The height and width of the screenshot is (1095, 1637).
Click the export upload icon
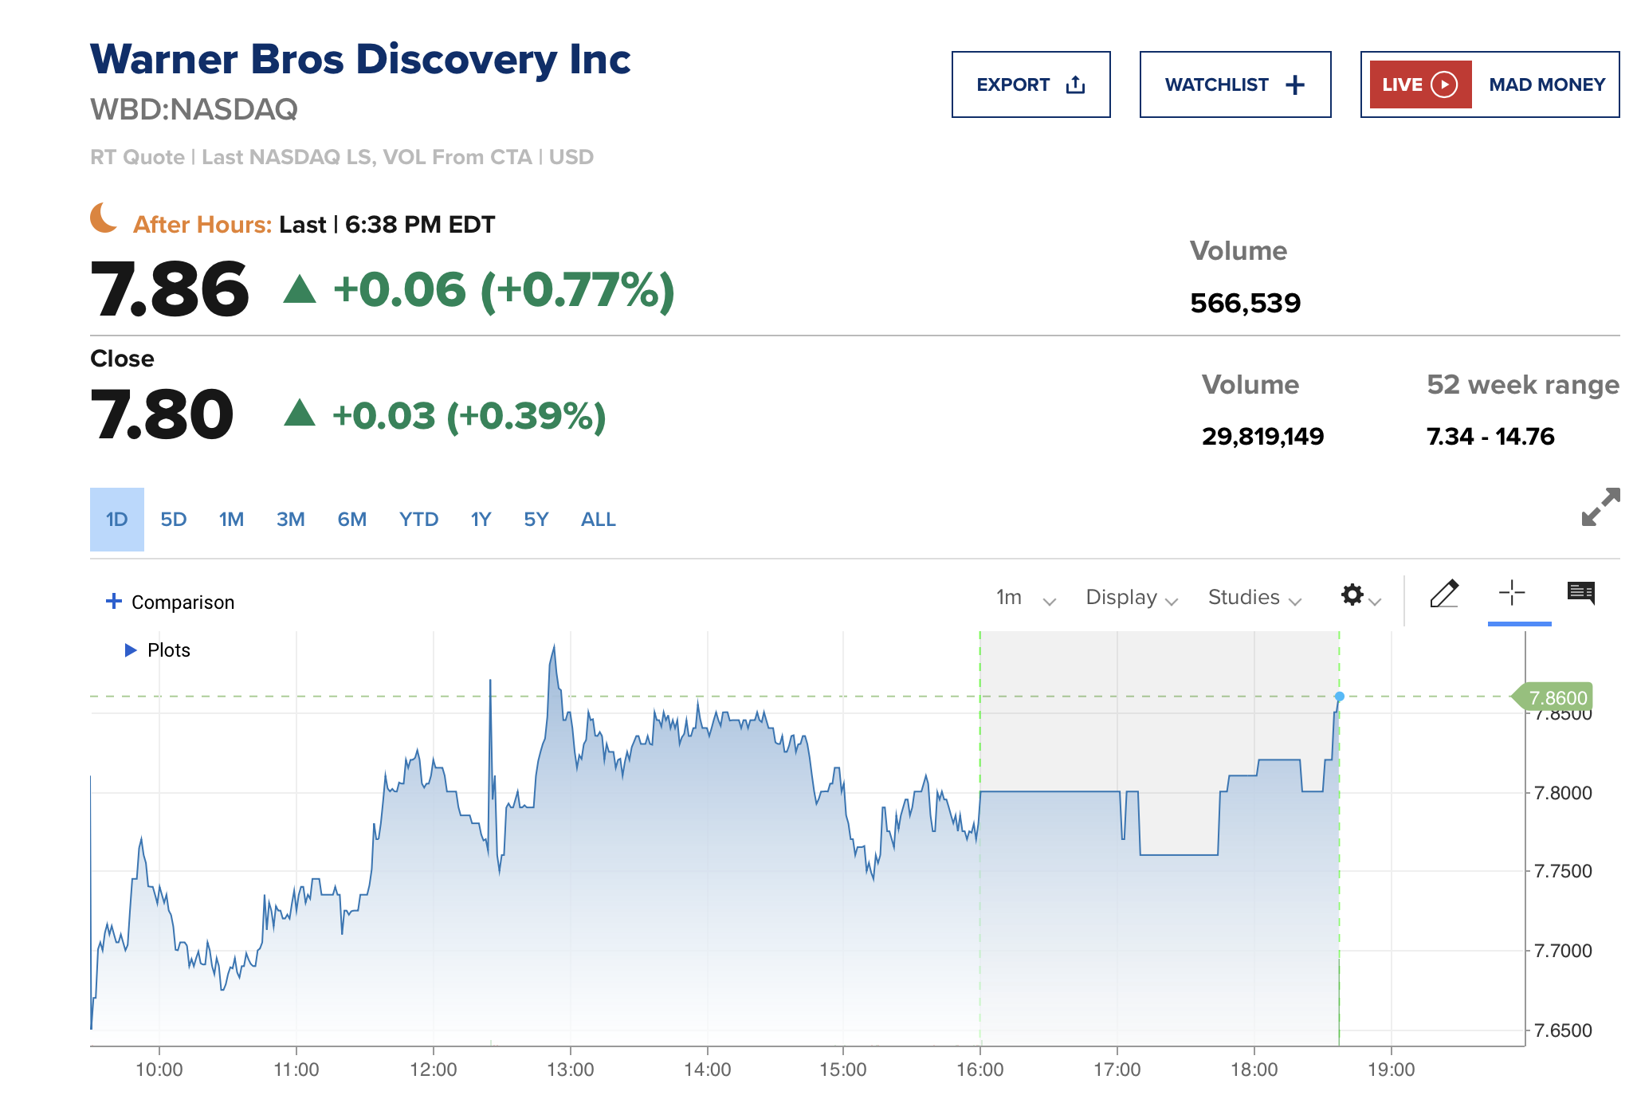[x=1076, y=84]
